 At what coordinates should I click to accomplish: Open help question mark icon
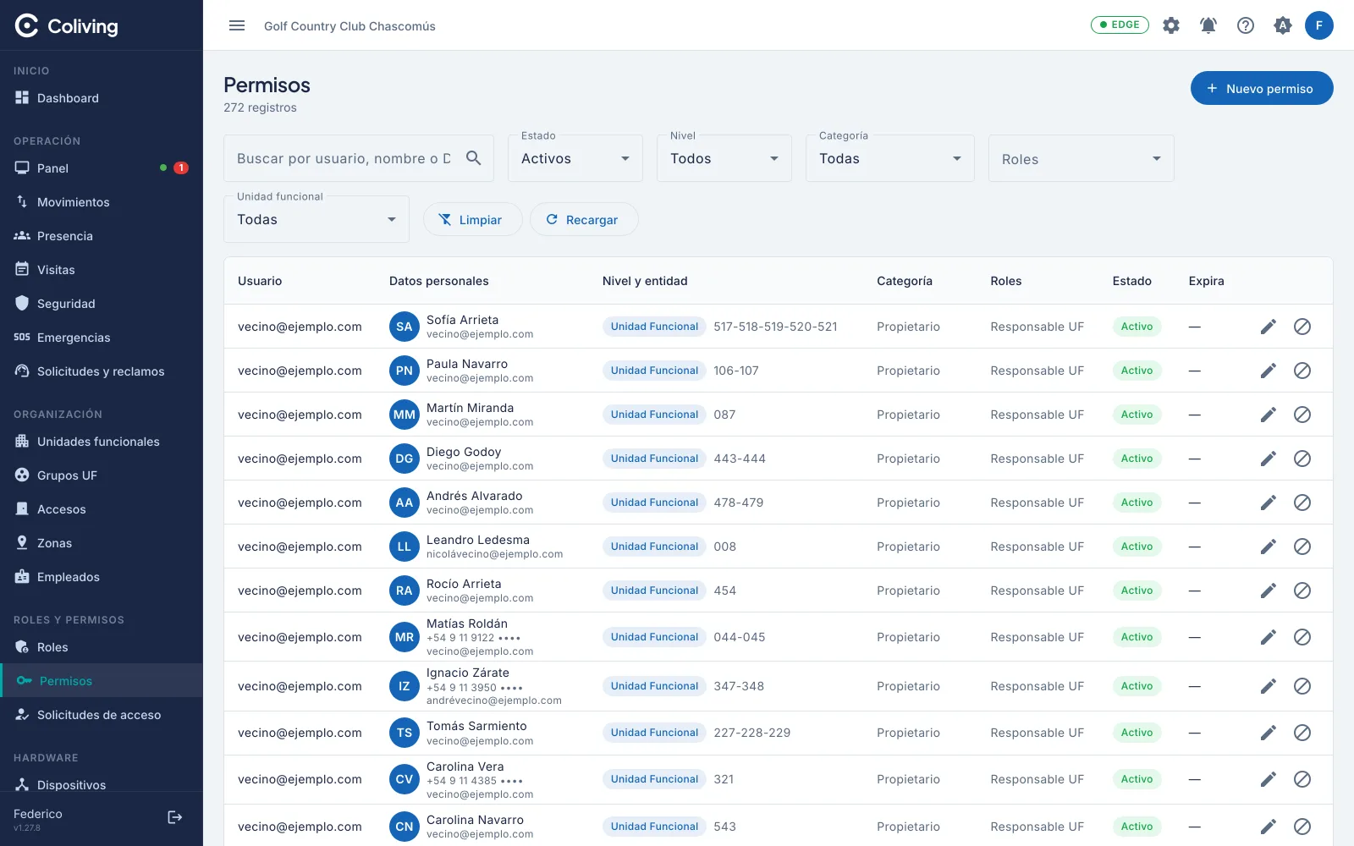pyautogui.click(x=1246, y=25)
